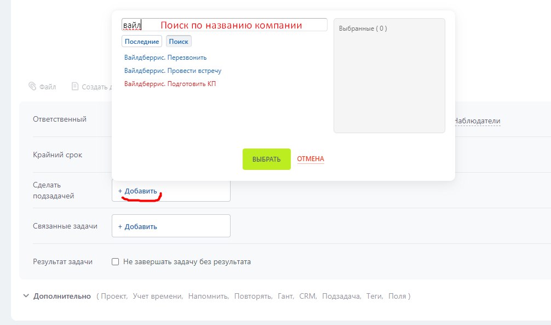Open the Напомнить option
This screenshot has height=325, width=551.
click(208, 296)
